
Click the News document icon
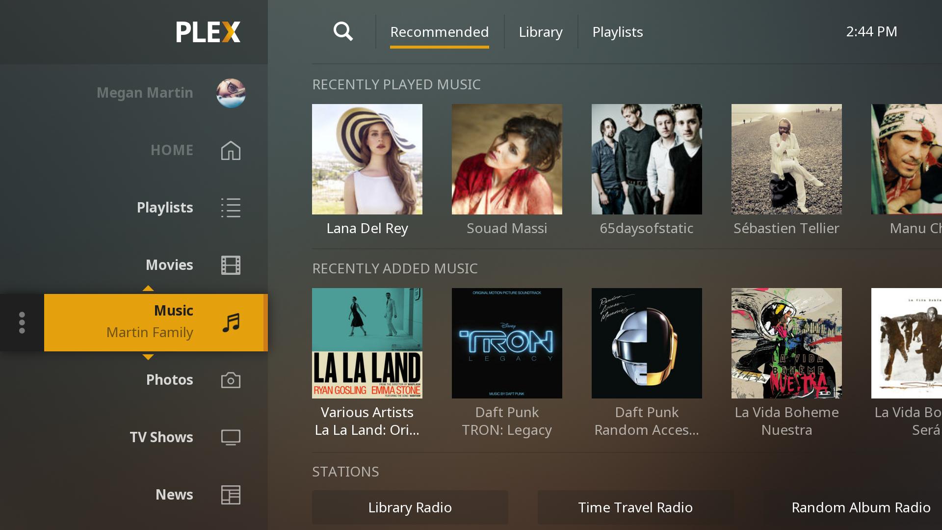pyautogui.click(x=230, y=494)
